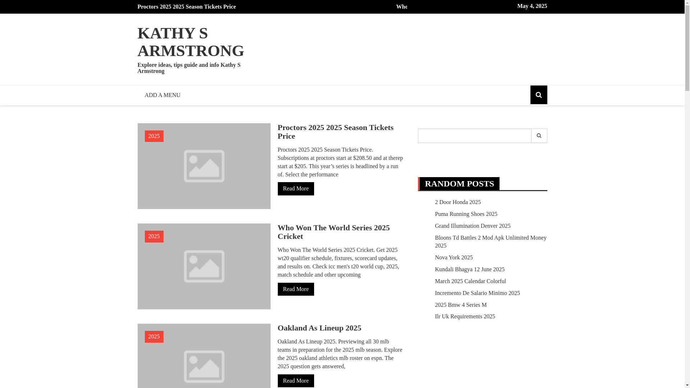Open Kundali Bhagya 12 June 2025 link

pos(469,269)
